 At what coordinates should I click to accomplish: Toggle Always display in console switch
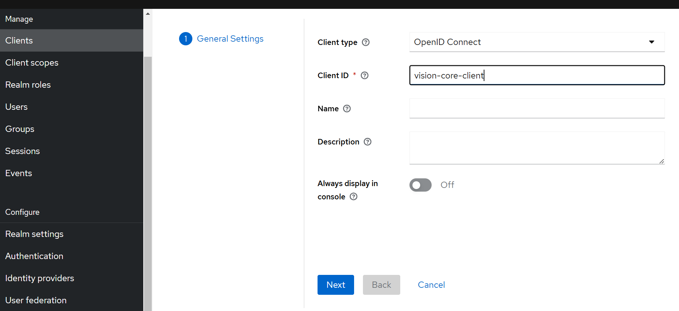coord(420,185)
